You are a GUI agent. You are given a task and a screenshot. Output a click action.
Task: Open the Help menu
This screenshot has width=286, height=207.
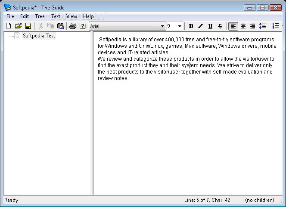[88, 16]
